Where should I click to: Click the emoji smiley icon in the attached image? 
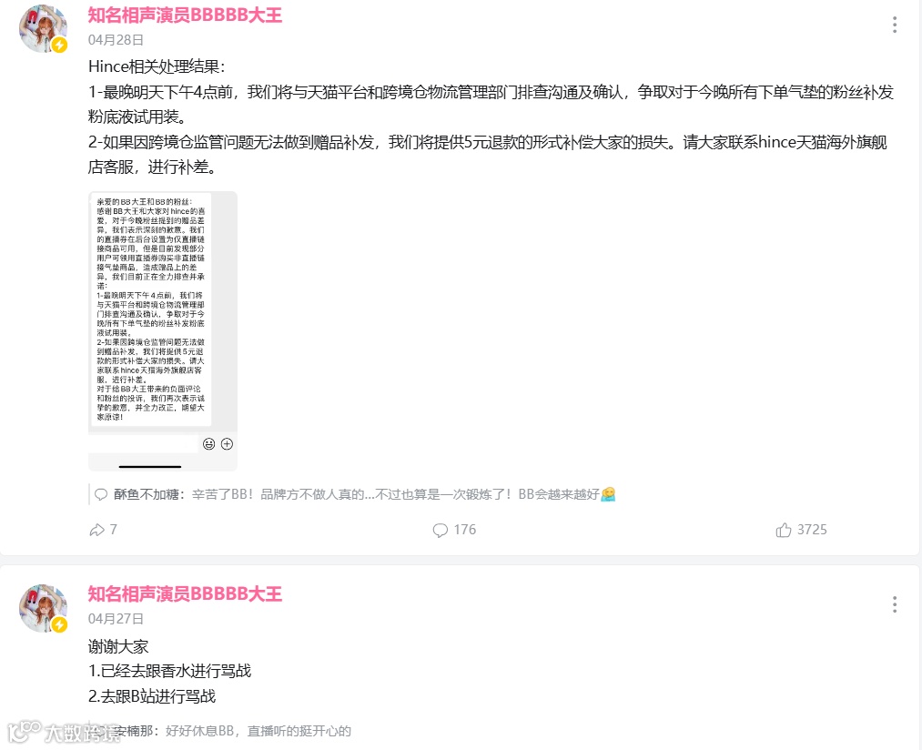pyautogui.click(x=208, y=444)
